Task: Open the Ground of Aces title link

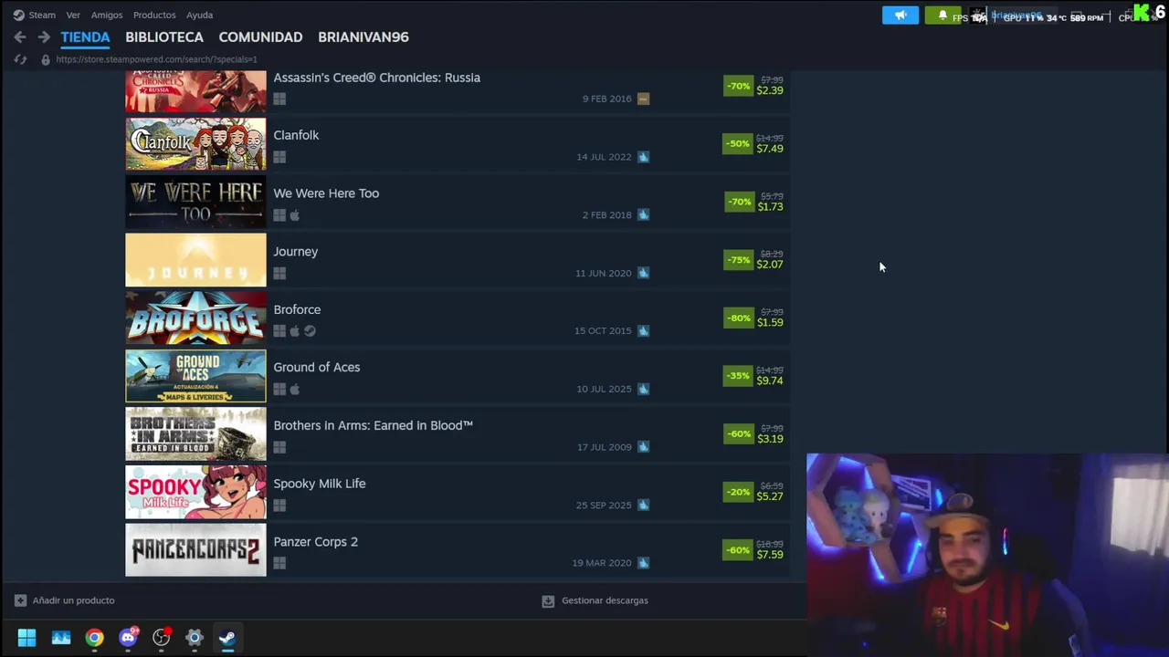Action: pyautogui.click(x=317, y=368)
